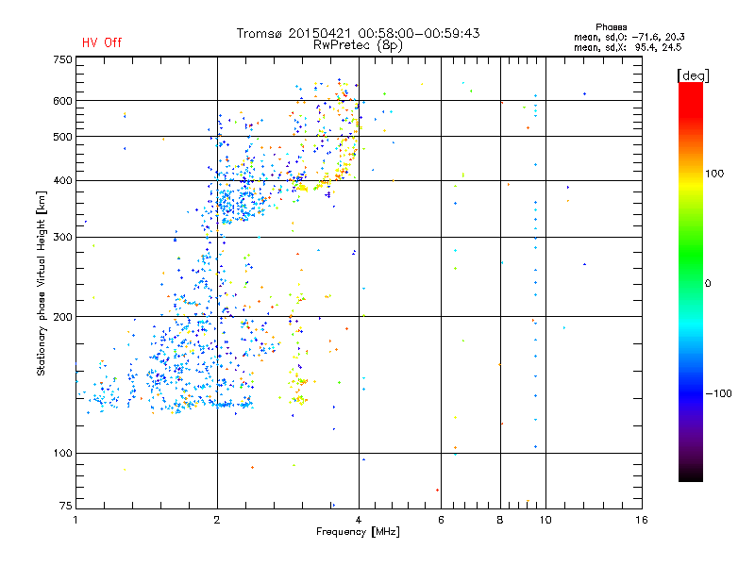
Task: Click the x-axis '16' tick label
Action: click(642, 520)
